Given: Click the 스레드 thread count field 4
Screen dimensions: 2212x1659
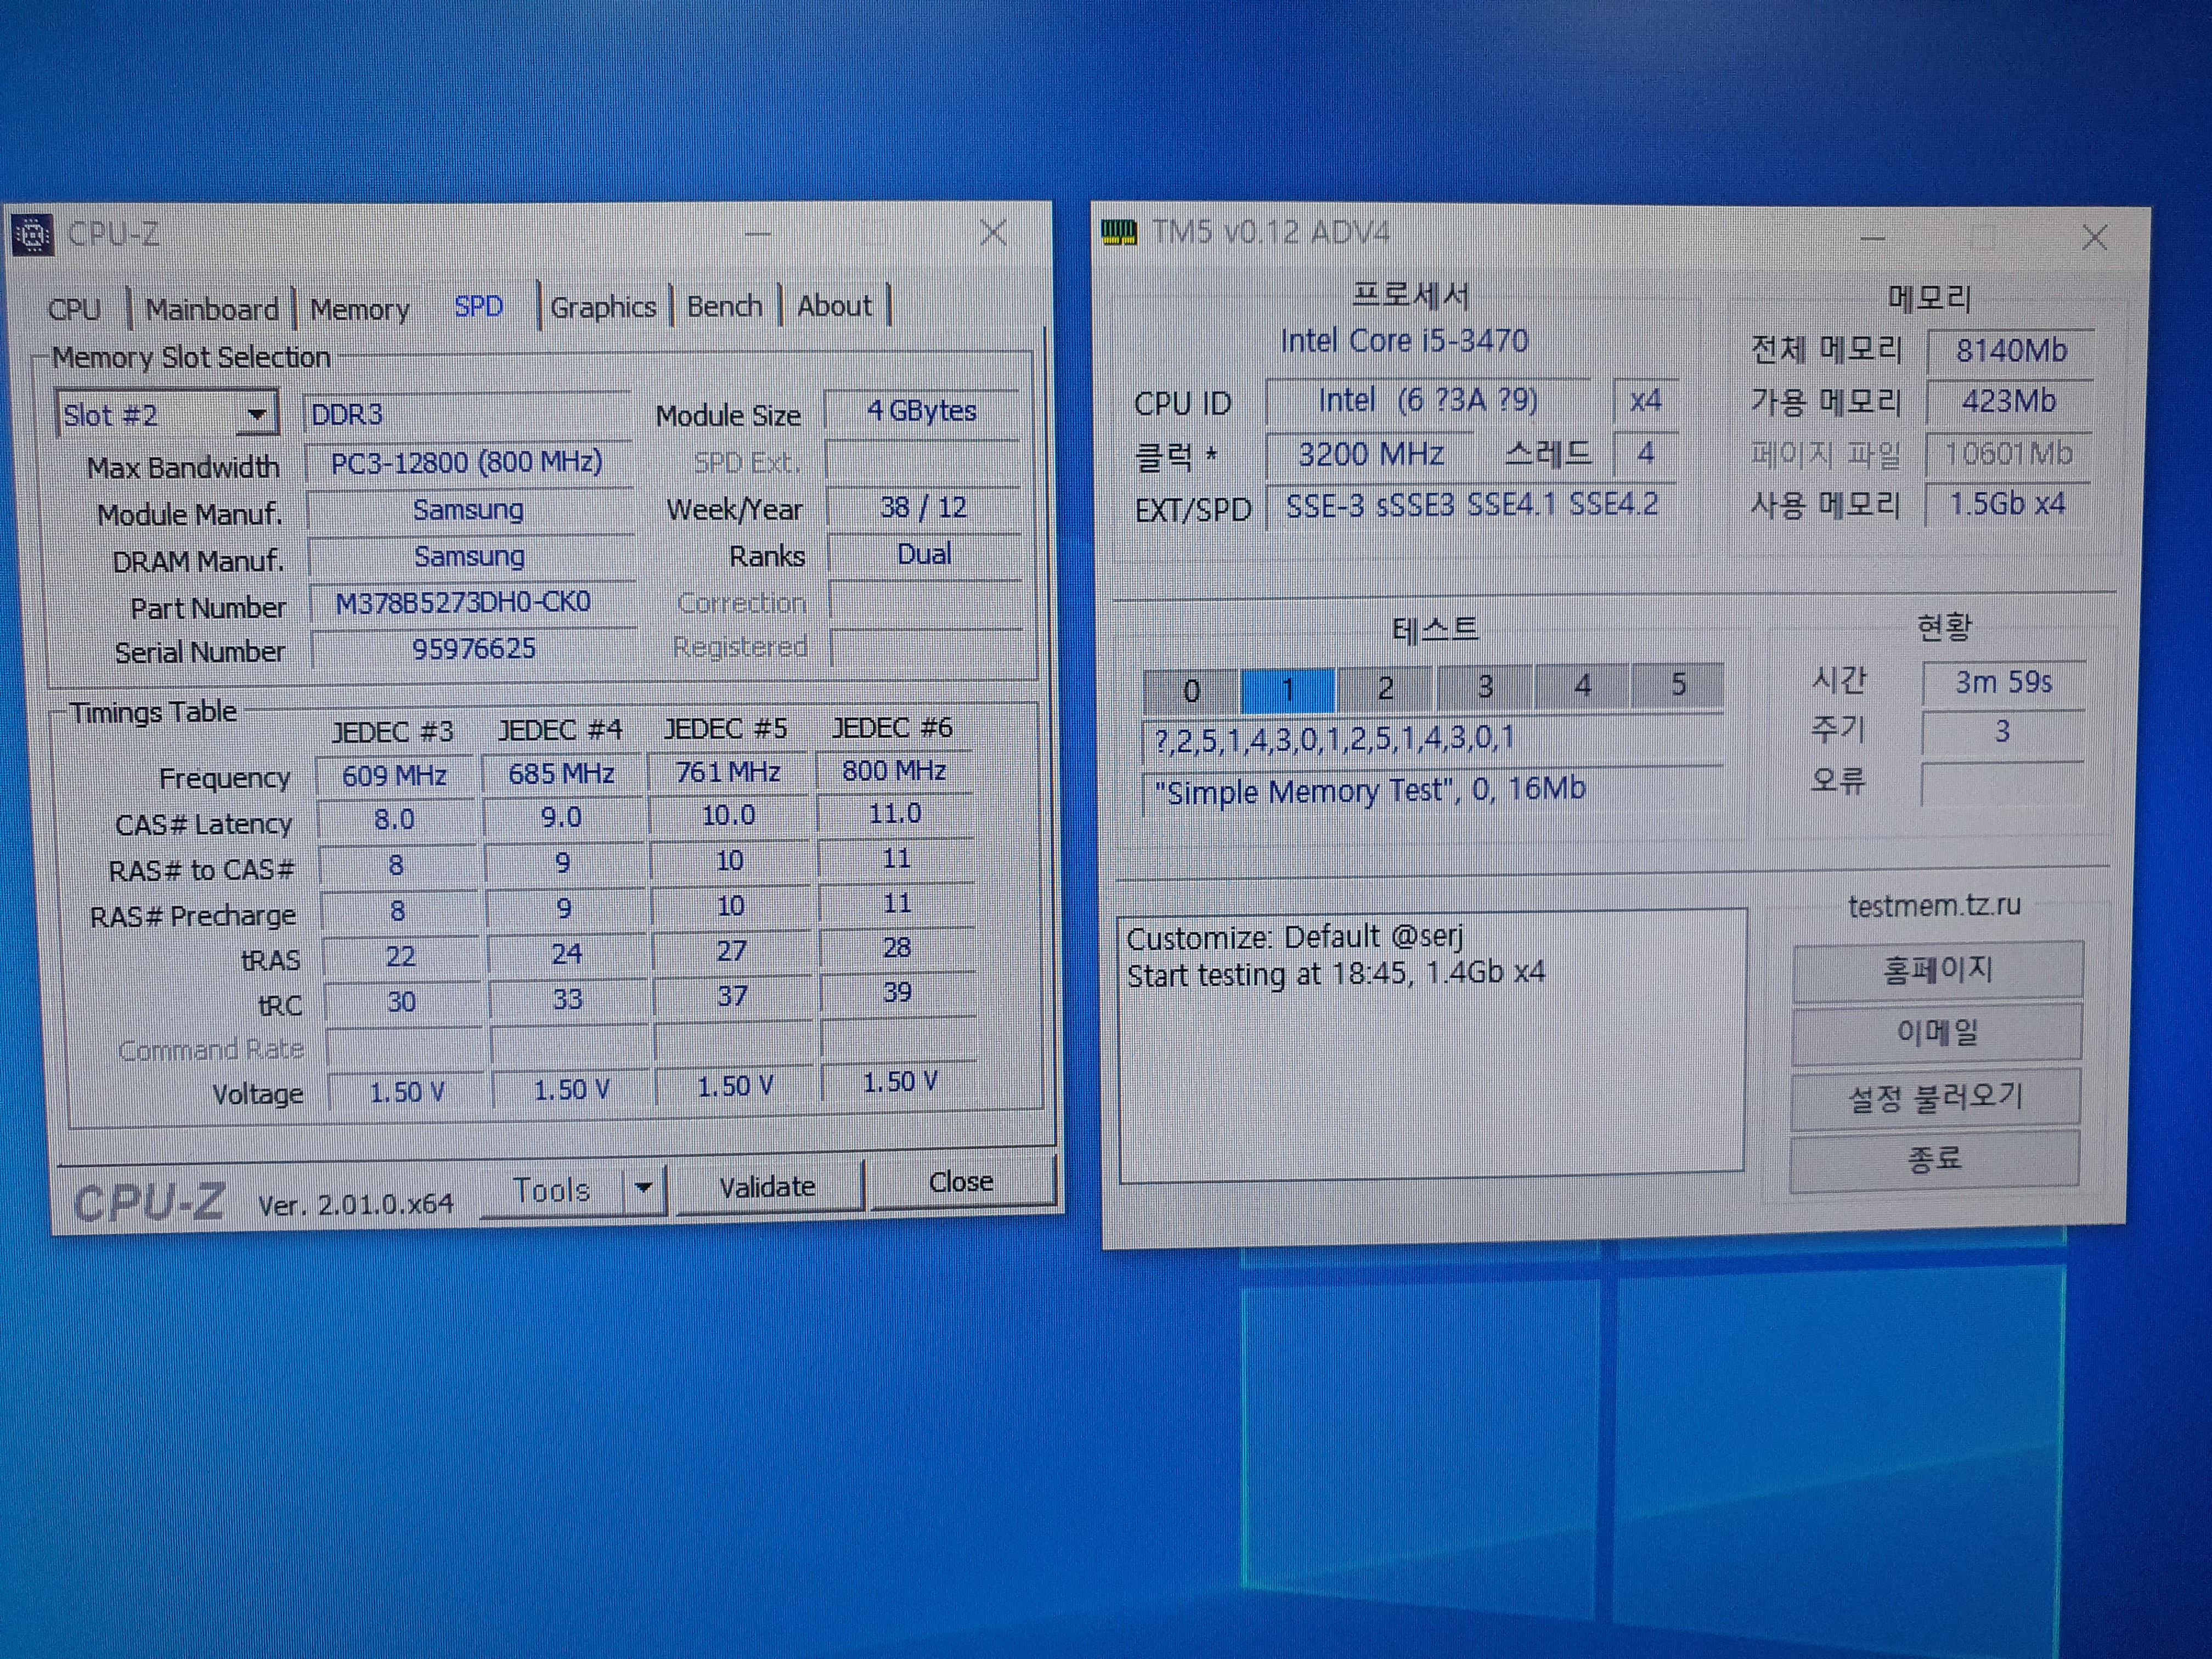Looking at the screenshot, I should tap(1646, 454).
